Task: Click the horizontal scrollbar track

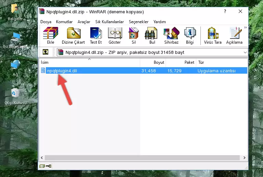Action: [142, 158]
